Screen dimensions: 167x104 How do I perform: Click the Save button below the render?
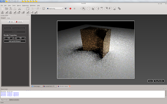tap(150, 81)
